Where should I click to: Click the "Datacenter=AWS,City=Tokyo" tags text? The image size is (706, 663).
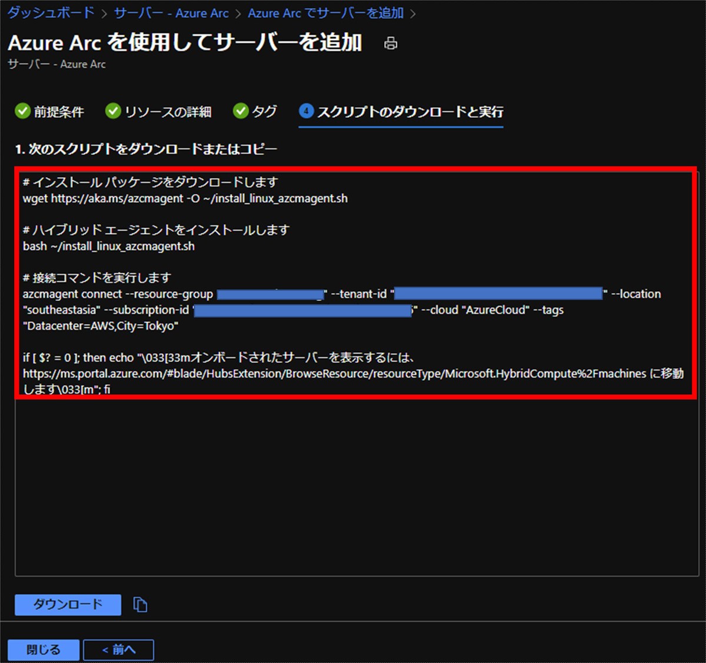101,326
